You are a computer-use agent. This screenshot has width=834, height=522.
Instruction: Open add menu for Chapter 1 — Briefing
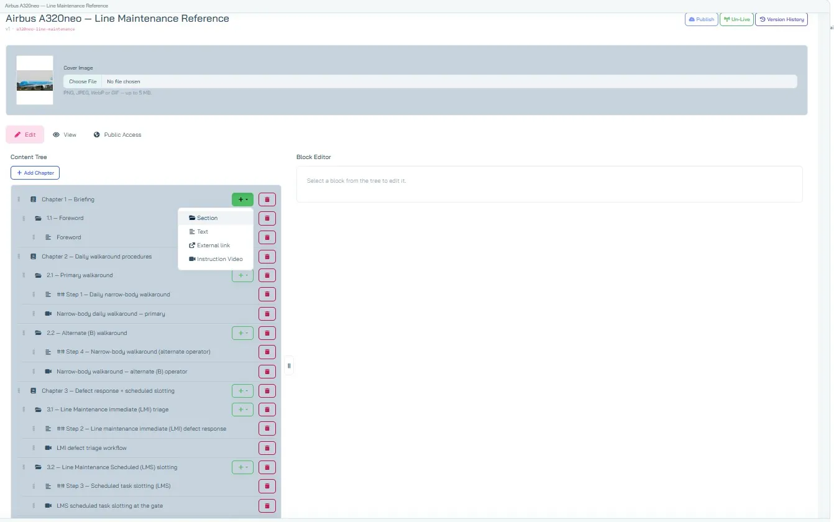coord(242,199)
